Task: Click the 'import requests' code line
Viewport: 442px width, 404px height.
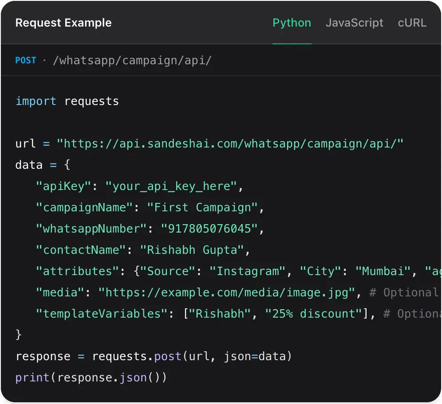Action: pos(67,101)
